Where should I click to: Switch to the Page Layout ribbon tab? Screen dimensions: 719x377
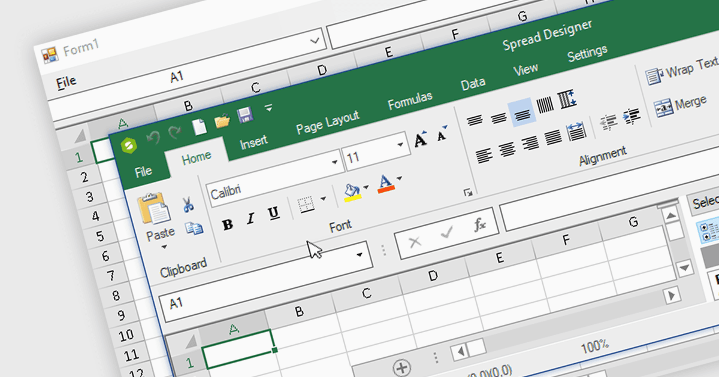click(327, 123)
